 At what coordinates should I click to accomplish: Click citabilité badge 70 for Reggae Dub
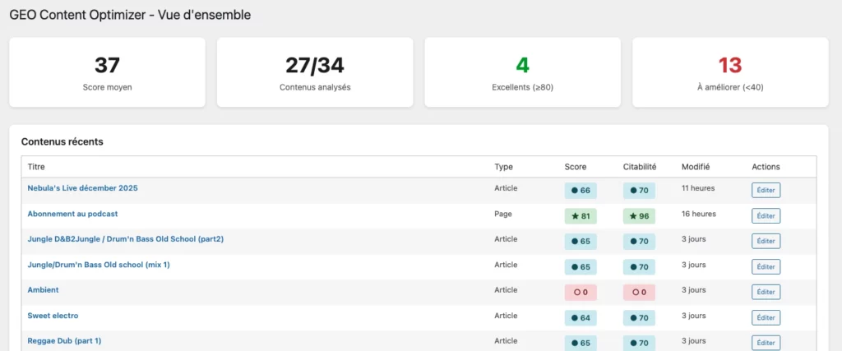pos(639,343)
